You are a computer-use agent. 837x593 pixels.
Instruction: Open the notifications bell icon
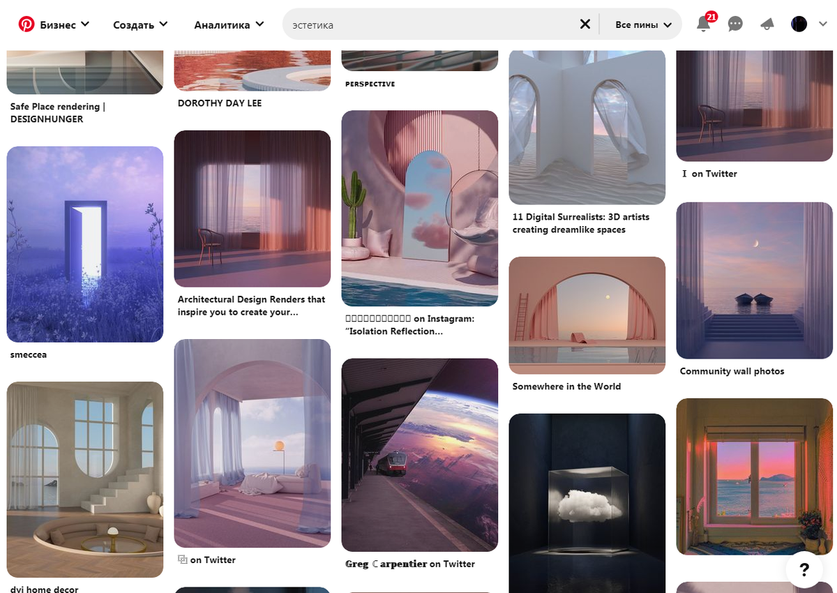[704, 24]
